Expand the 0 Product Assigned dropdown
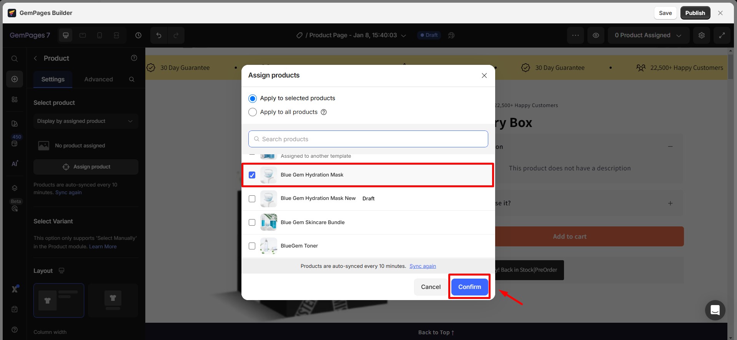 (x=647, y=35)
